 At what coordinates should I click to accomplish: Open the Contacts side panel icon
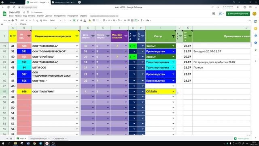pos(255,43)
